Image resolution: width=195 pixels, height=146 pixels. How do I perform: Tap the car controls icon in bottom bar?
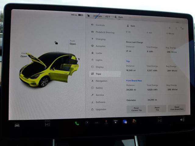pyautogui.click(x=17, y=125)
